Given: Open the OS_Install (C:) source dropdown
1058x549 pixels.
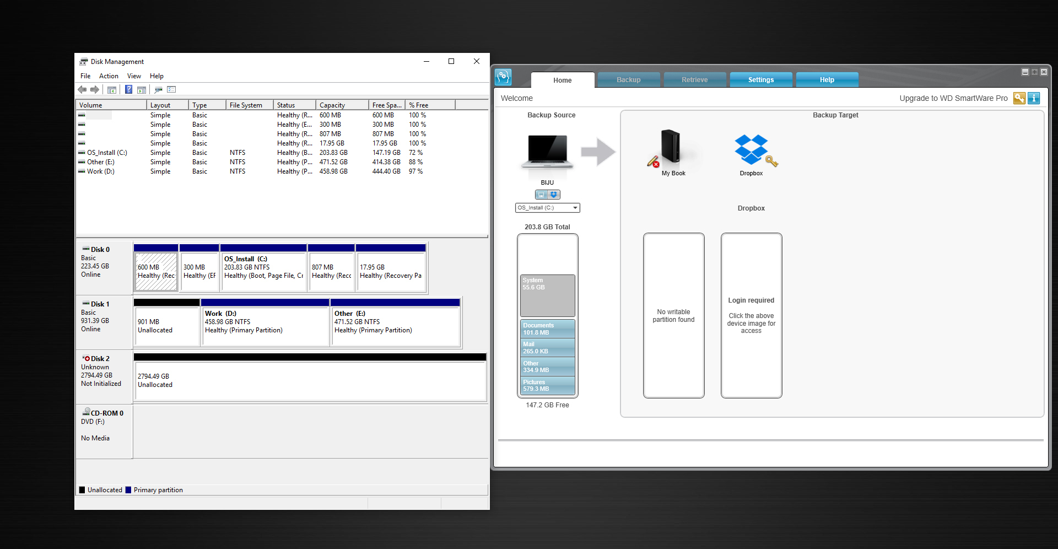Looking at the screenshot, I should [548, 208].
